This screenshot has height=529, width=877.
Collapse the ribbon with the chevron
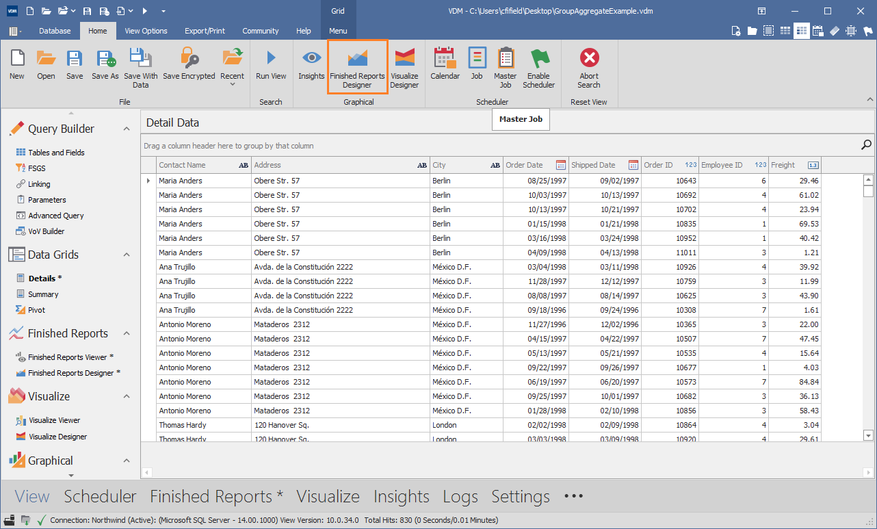pos(870,100)
